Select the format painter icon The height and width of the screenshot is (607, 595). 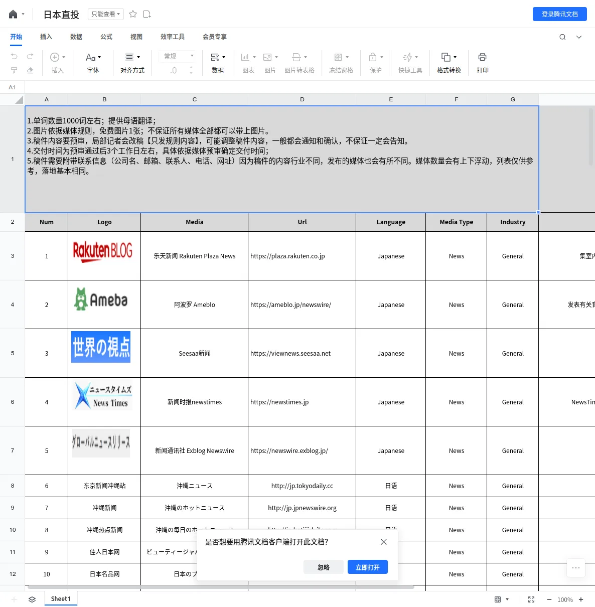(14, 70)
